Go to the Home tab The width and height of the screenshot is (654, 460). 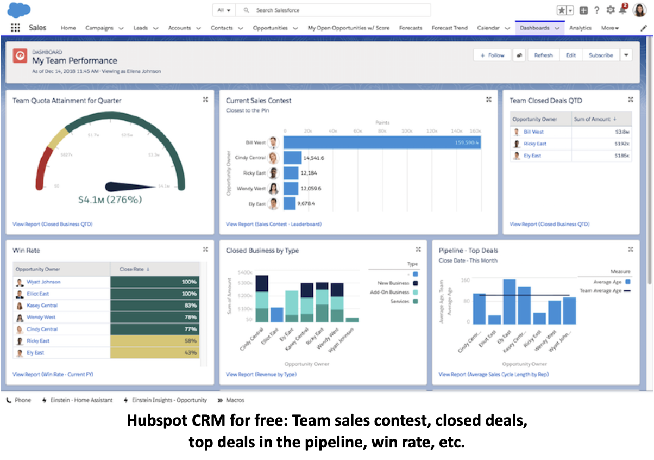click(68, 28)
